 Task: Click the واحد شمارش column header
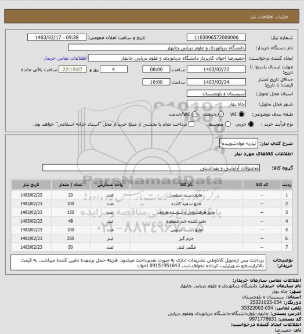pyautogui.click(x=110, y=184)
